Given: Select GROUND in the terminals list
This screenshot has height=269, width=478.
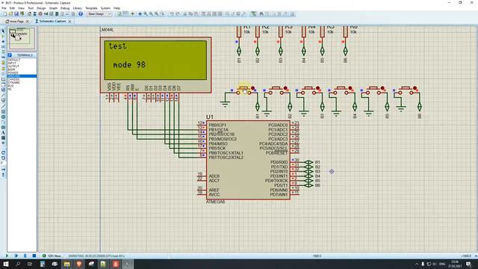Looking at the screenshot, I should click(22, 76).
